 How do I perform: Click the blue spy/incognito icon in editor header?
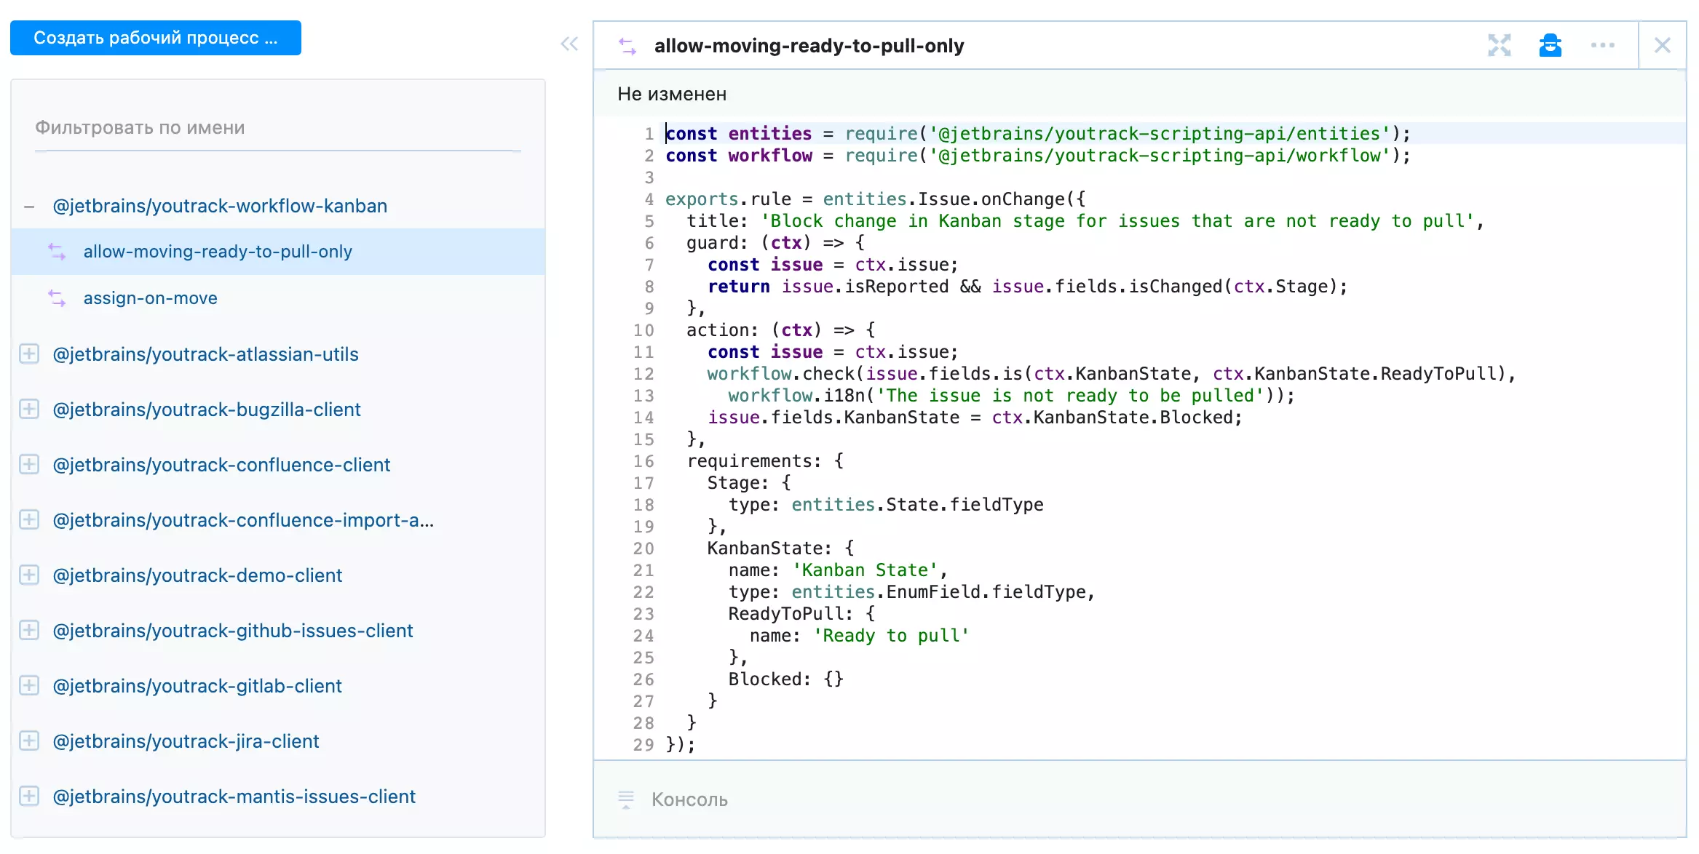[1550, 45]
